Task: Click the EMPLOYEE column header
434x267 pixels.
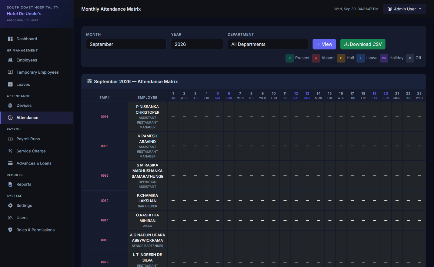Action: [x=148, y=98]
